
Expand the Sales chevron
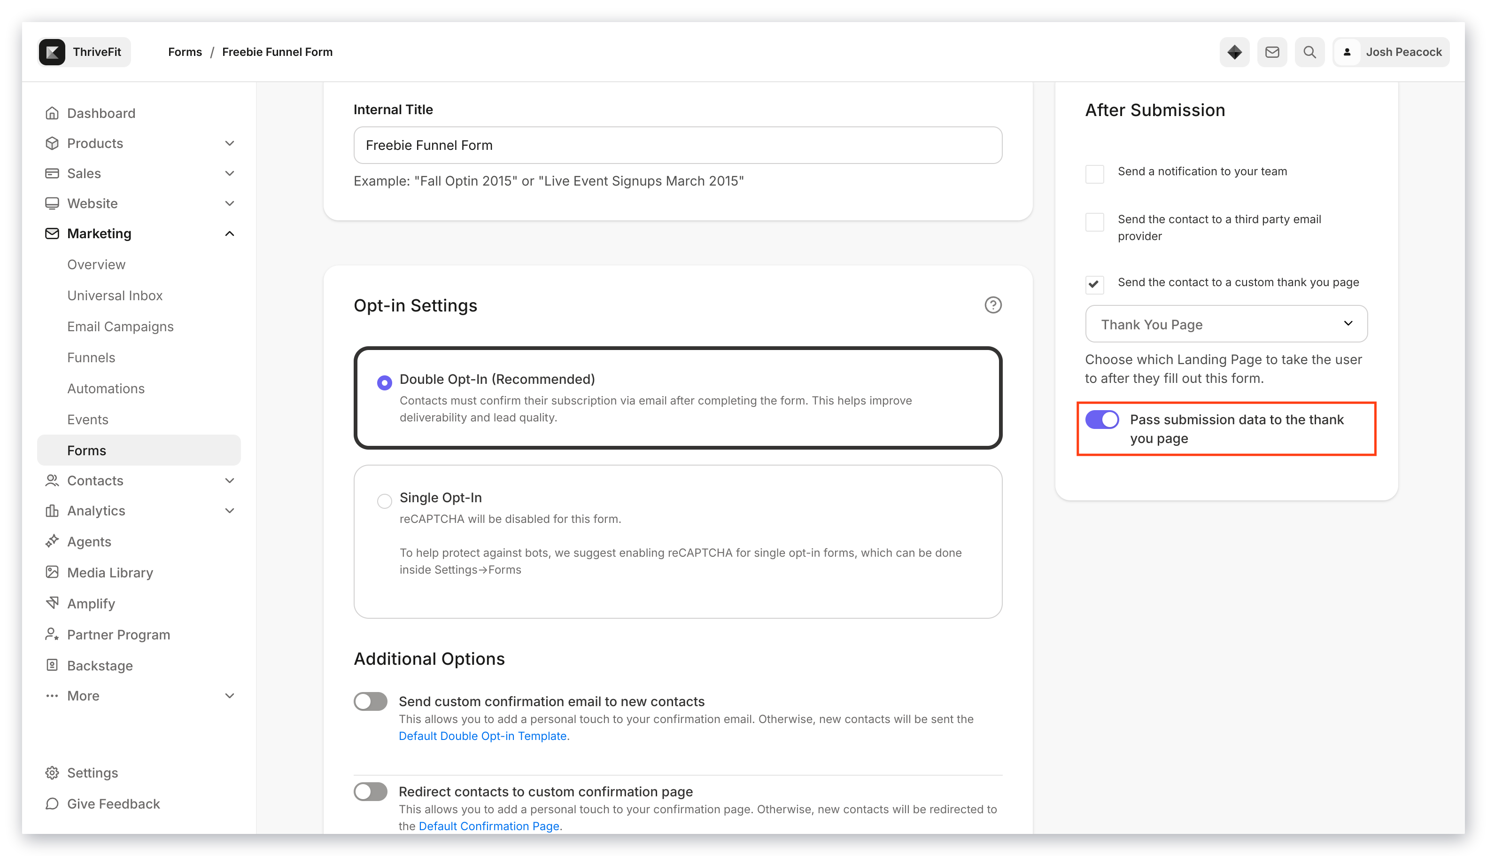coord(229,173)
